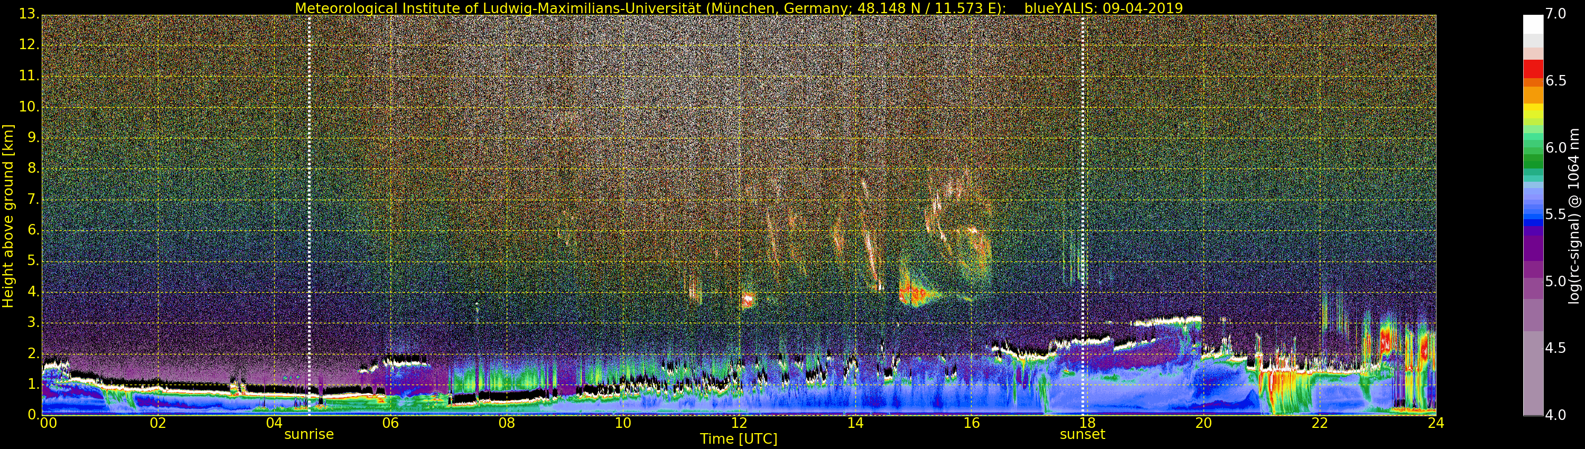Click the dotted white sunrise marker line
The image size is (1585, 449).
(309, 216)
